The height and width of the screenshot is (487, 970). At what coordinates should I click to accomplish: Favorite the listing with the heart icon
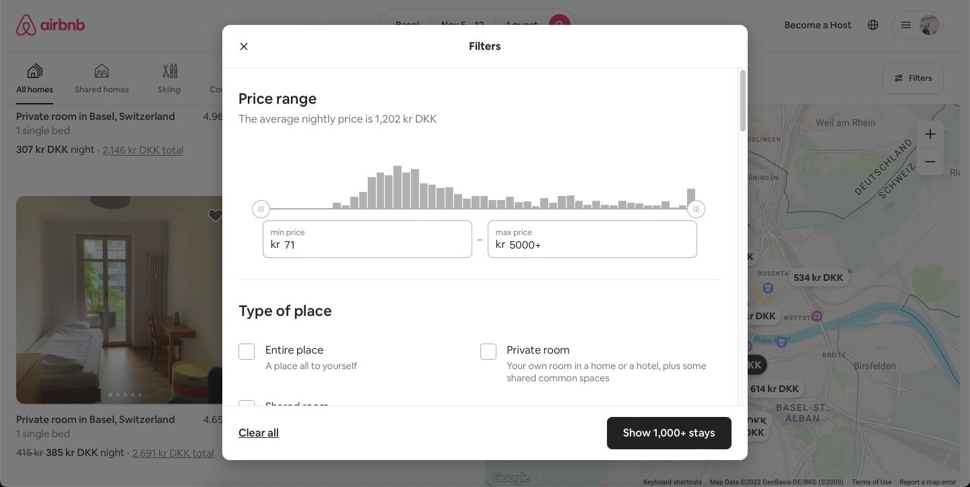coord(215,215)
